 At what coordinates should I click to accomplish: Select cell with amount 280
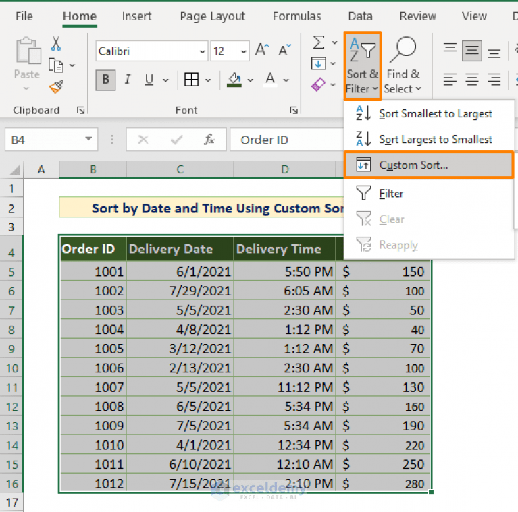pyautogui.click(x=383, y=484)
